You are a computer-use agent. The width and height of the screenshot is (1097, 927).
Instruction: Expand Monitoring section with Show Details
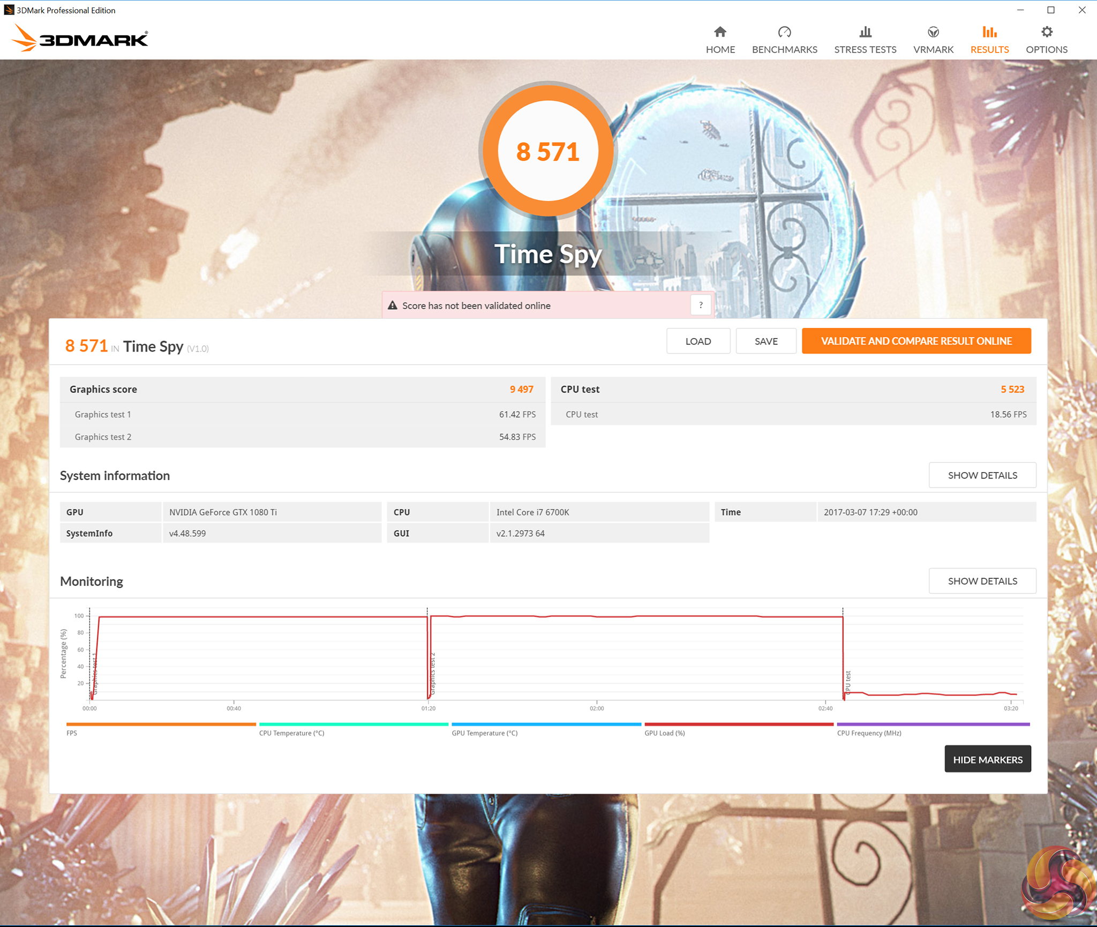click(982, 581)
